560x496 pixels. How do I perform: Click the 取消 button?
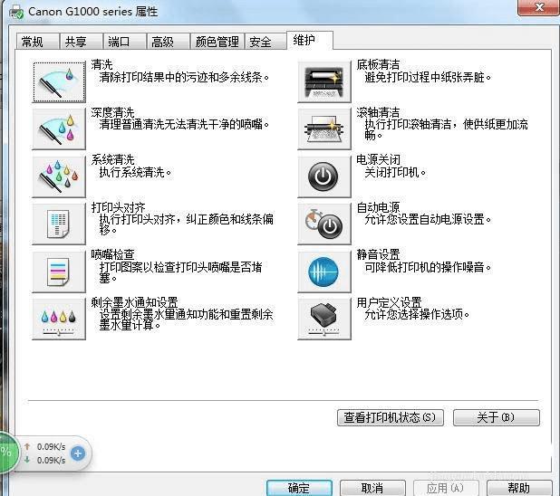(372, 488)
